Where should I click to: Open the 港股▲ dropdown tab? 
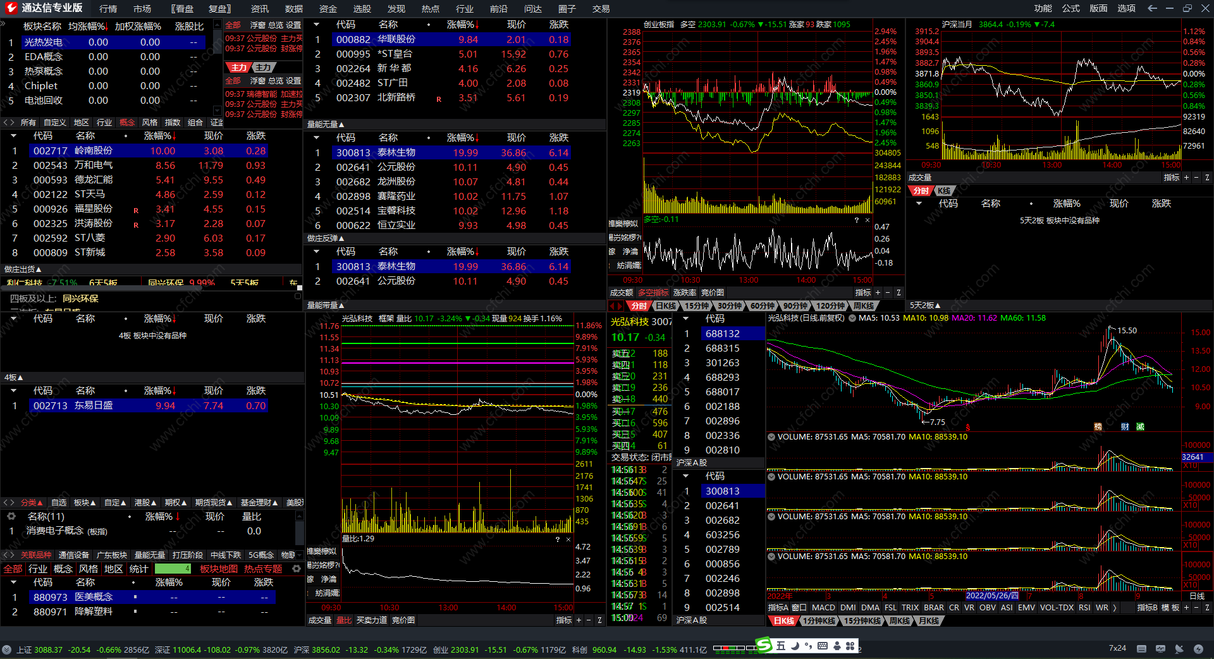(x=145, y=503)
